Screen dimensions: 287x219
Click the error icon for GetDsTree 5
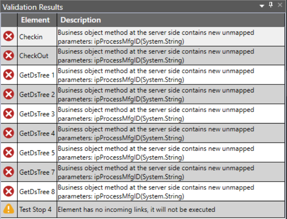tap(8, 153)
